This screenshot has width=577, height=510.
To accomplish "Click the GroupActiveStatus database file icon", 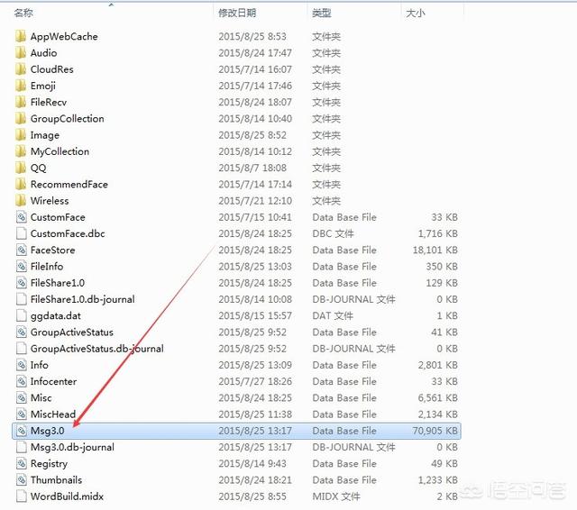I will click(22, 332).
